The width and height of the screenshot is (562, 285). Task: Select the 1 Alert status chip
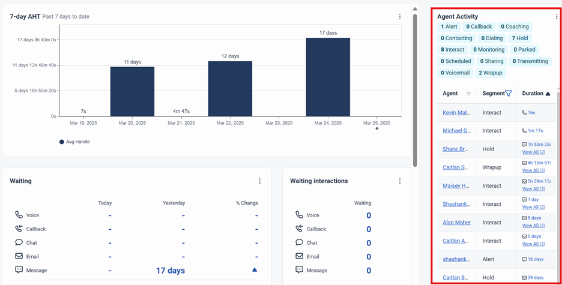449,26
